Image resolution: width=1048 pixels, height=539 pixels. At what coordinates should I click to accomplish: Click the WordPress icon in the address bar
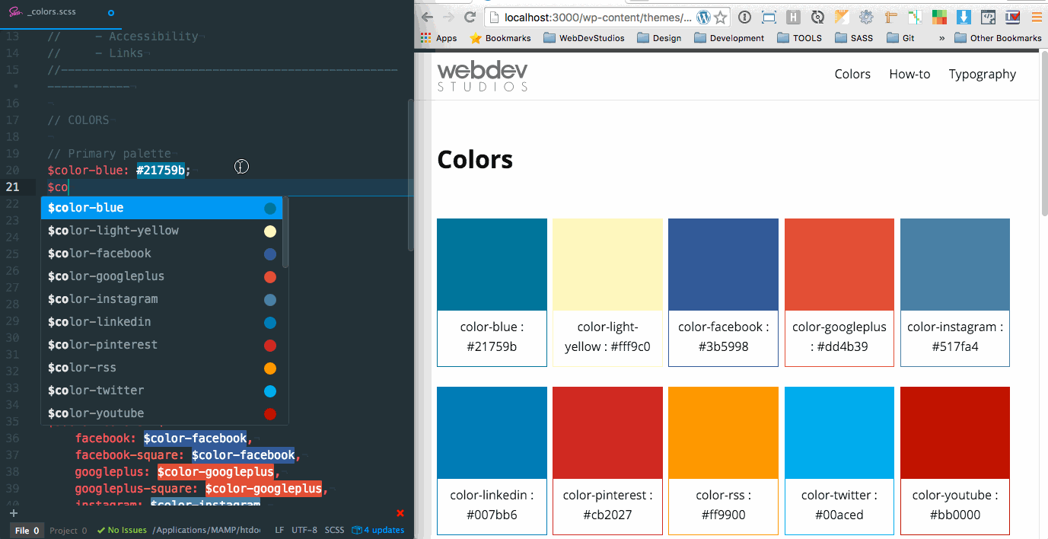[703, 17]
